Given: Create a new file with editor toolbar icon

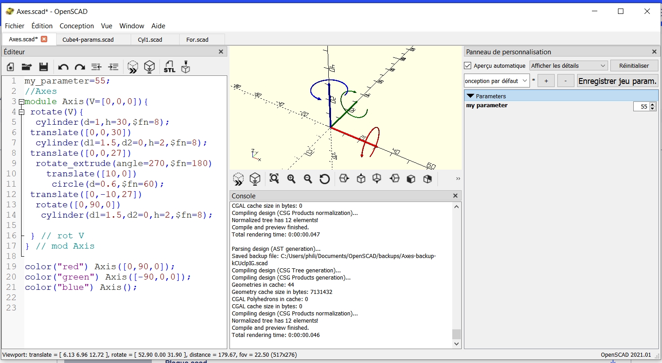Looking at the screenshot, I should click(10, 67).
